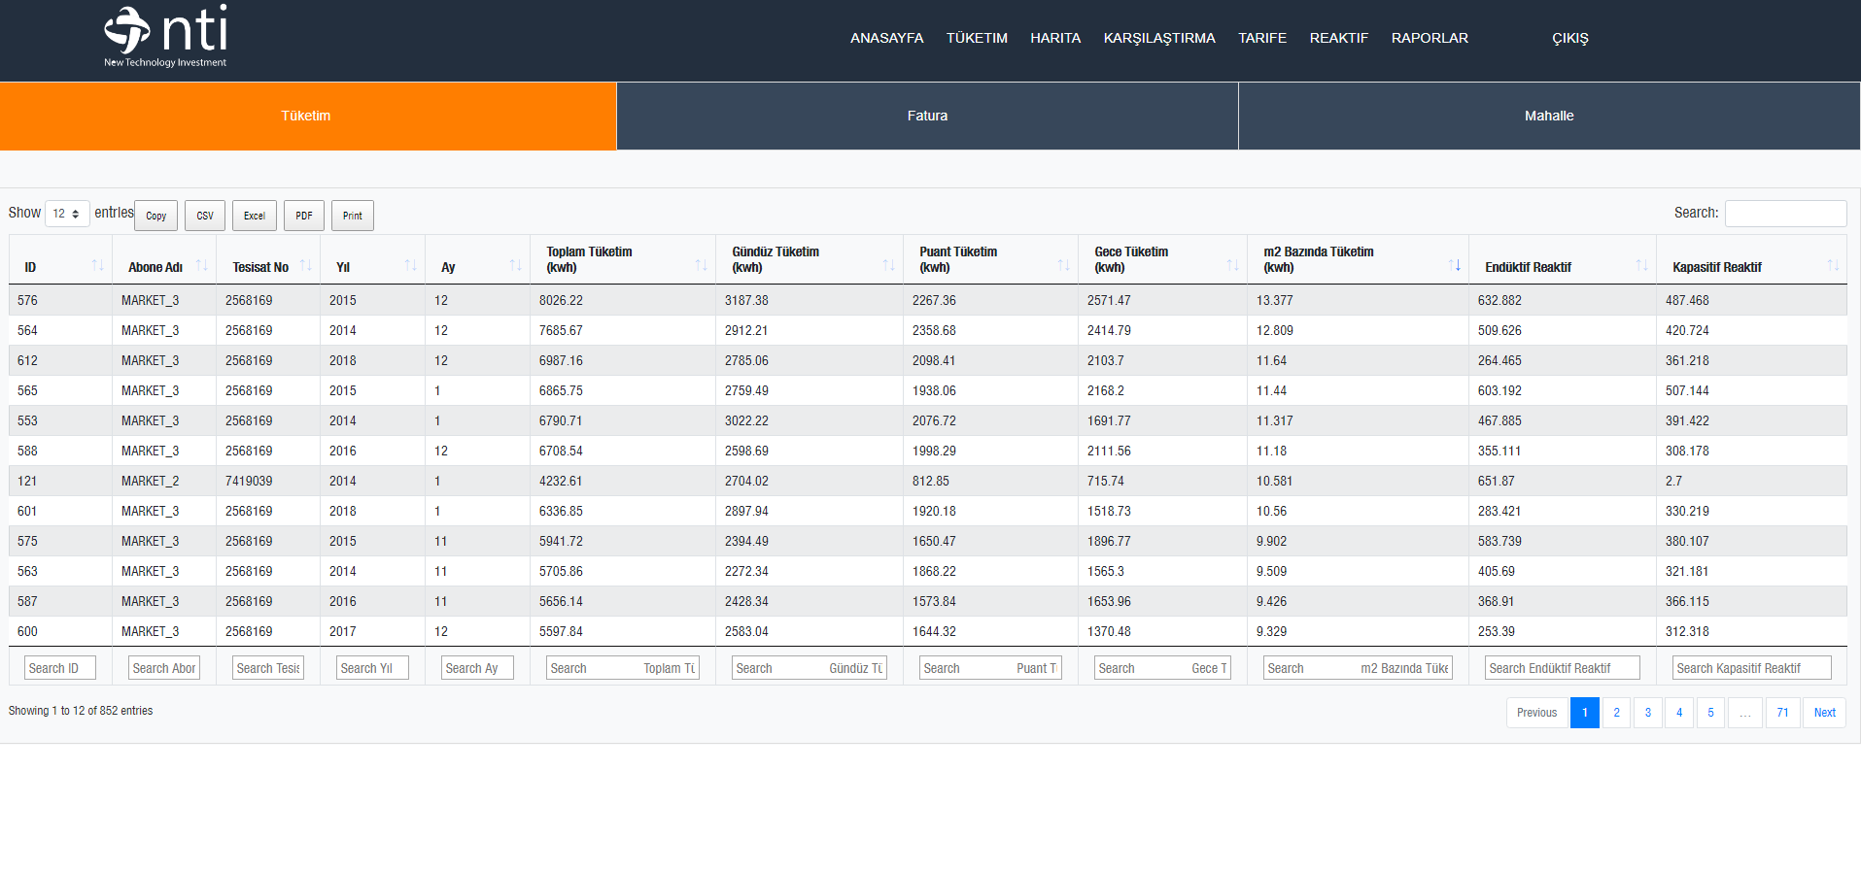Open TÜKETİM menu item
This screenshot has width=1861, height=871.
(977, 38)
